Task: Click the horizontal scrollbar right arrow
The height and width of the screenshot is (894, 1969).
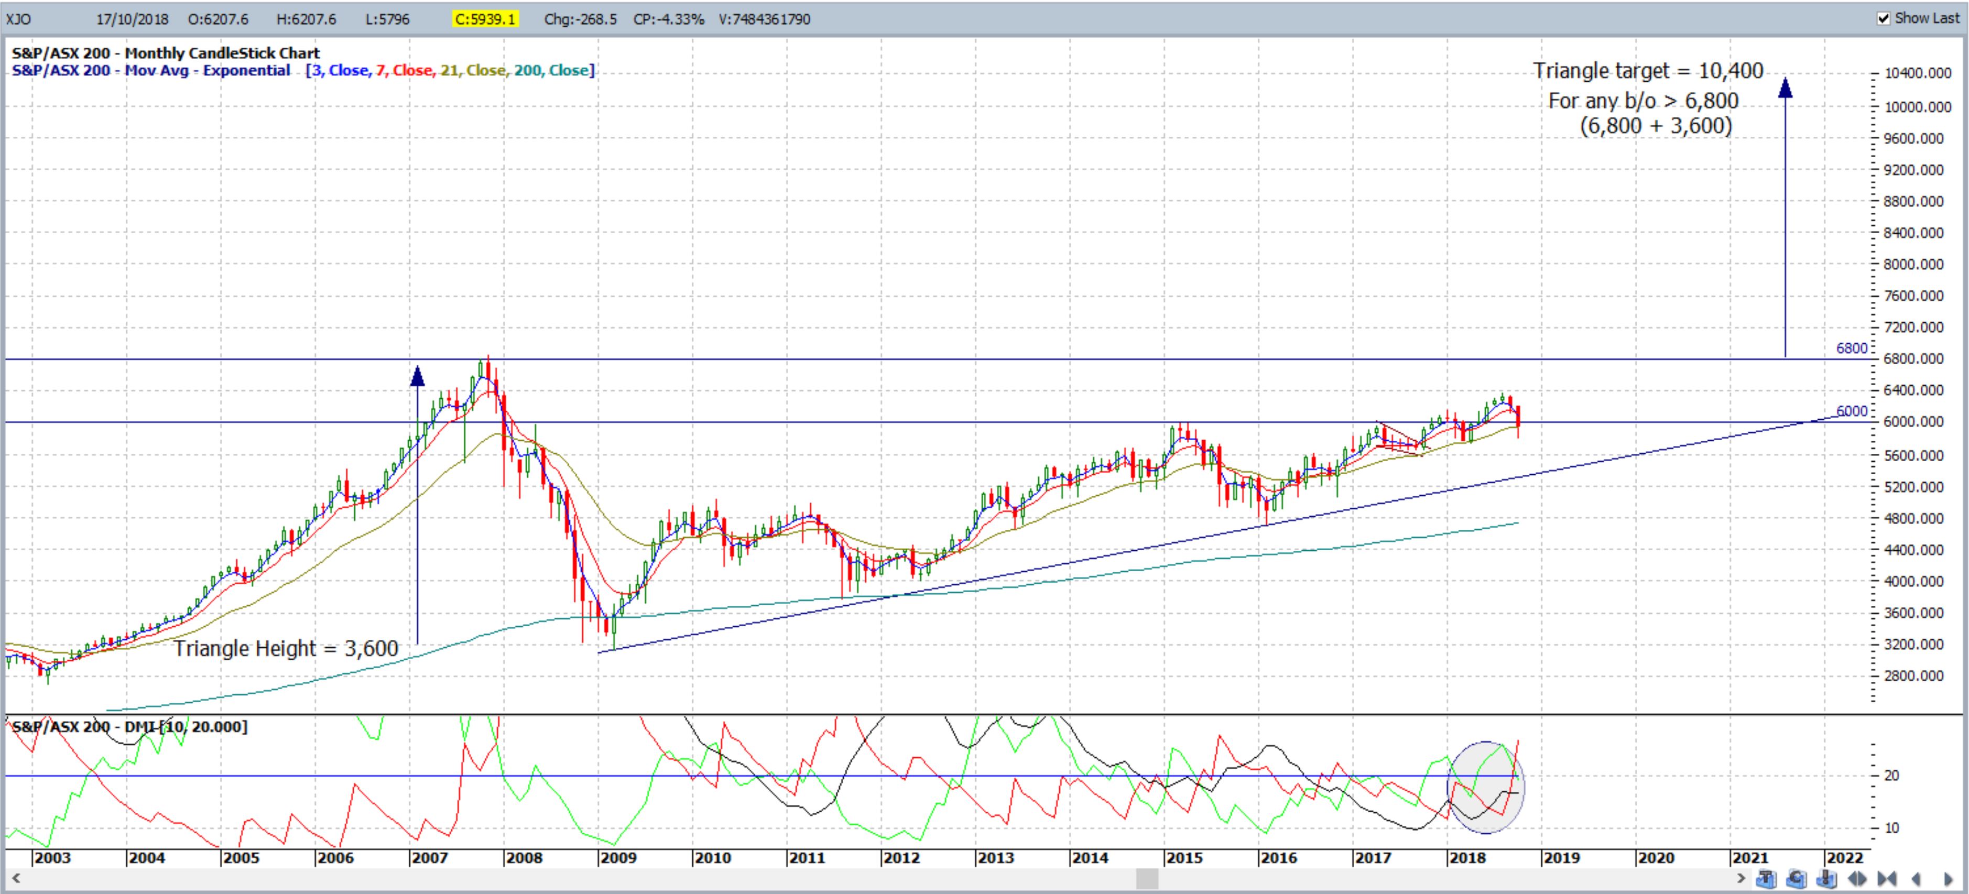Action: (1740, 879)
